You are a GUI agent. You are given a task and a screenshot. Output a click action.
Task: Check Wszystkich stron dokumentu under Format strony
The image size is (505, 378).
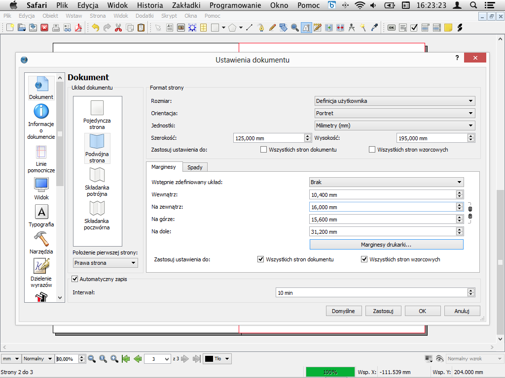pyautogui.click(x=264, y=150)
